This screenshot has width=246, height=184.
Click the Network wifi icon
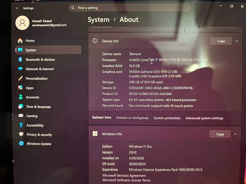point(20,69)
